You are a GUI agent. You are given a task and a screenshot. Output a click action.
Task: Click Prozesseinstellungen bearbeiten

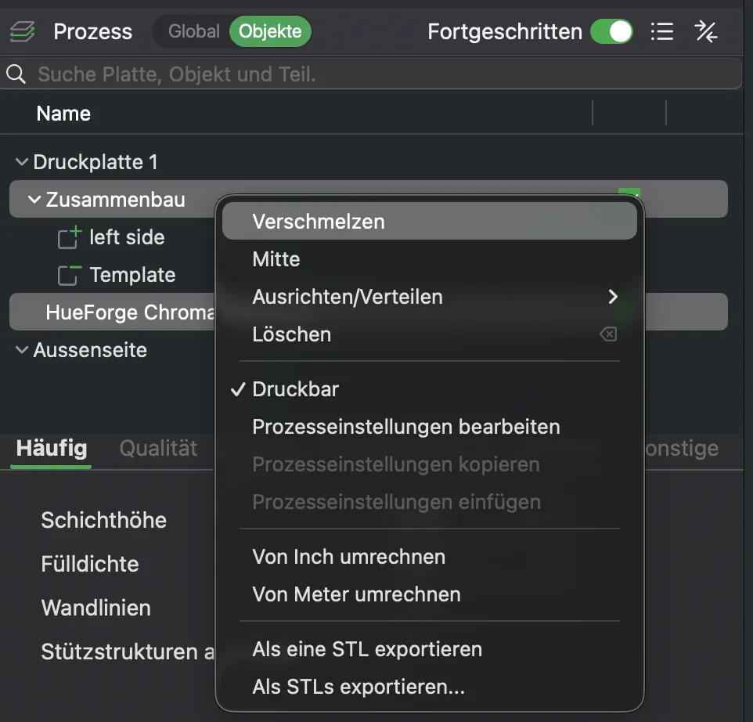(406, 427)
